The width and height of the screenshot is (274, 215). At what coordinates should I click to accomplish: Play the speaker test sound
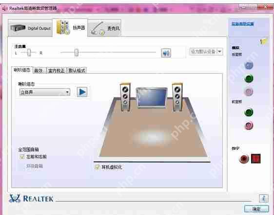tap(82, 92)
